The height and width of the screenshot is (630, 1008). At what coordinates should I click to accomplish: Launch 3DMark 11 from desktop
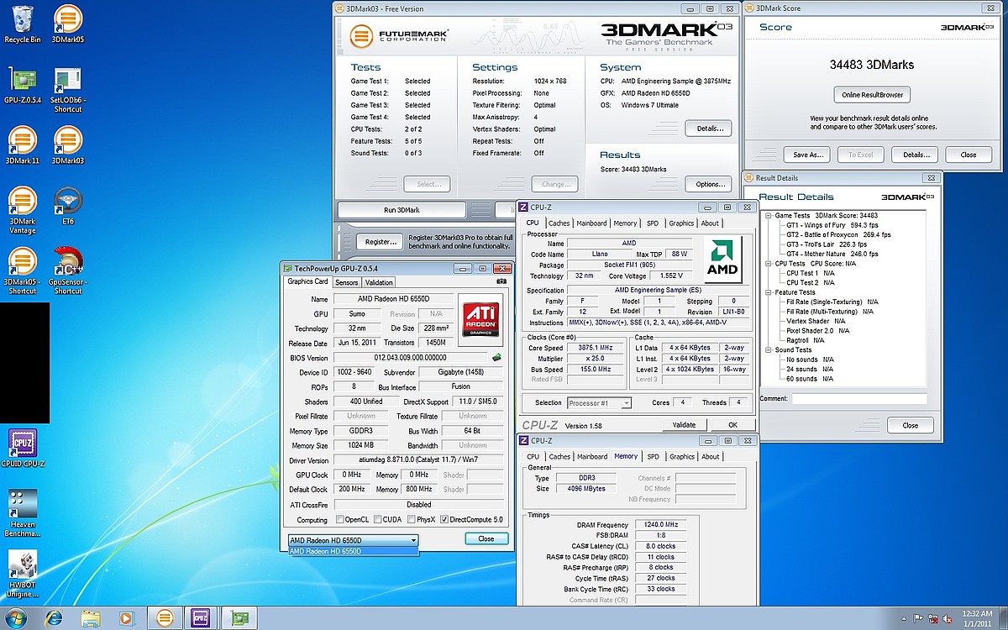[x=23, y=145]
